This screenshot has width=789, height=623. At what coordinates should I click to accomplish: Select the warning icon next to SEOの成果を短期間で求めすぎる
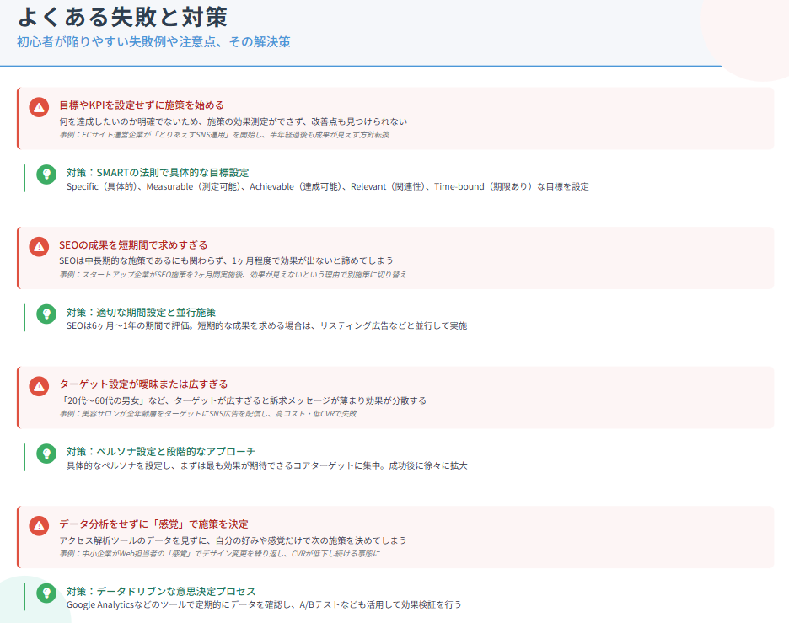click(39, 246)
